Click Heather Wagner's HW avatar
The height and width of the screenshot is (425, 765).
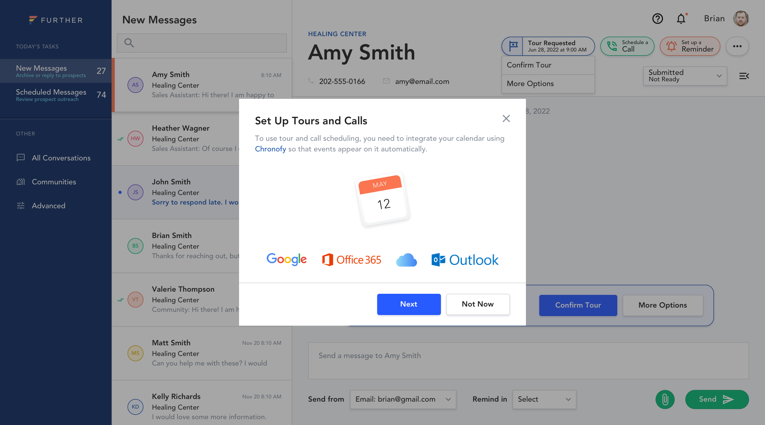(x=135, y=138)
